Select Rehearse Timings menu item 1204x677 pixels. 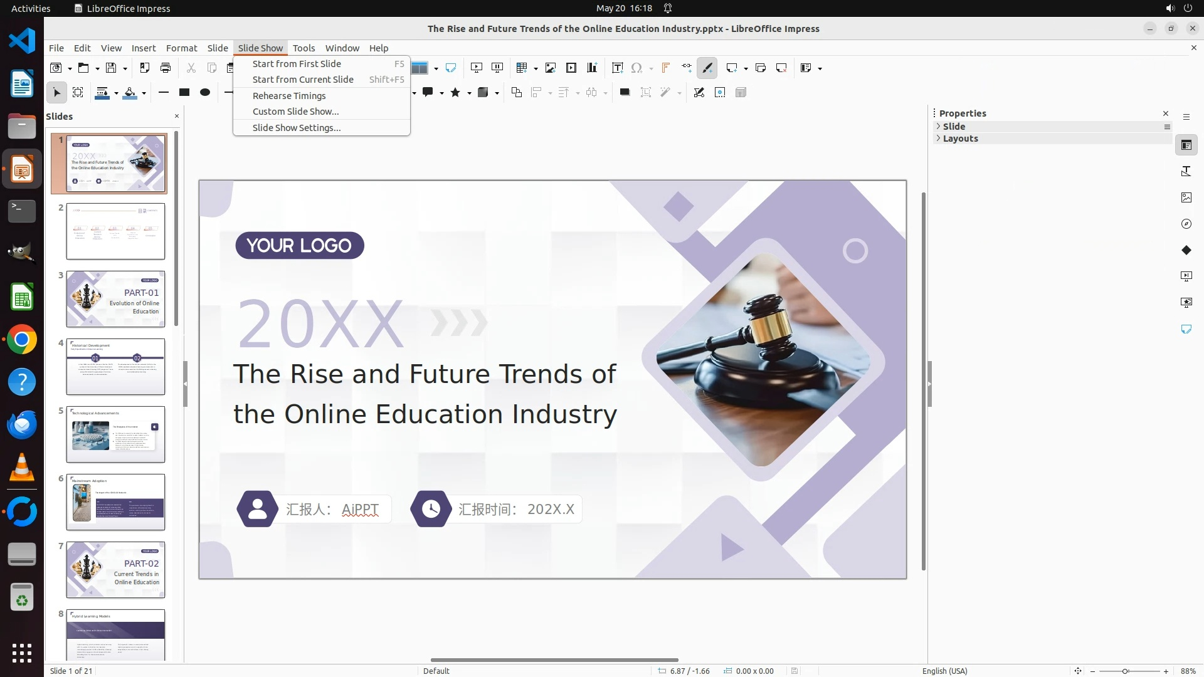pyautogui.click(x=289, y=96)
